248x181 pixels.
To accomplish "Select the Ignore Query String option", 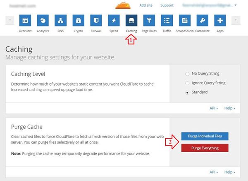I will 187,83.
